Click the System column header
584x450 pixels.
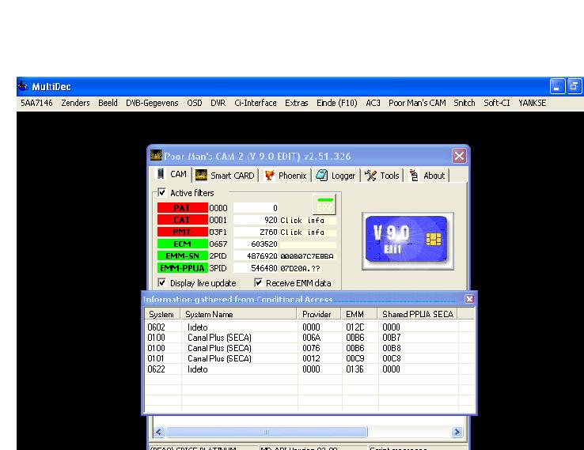click(x=162, y=314)
